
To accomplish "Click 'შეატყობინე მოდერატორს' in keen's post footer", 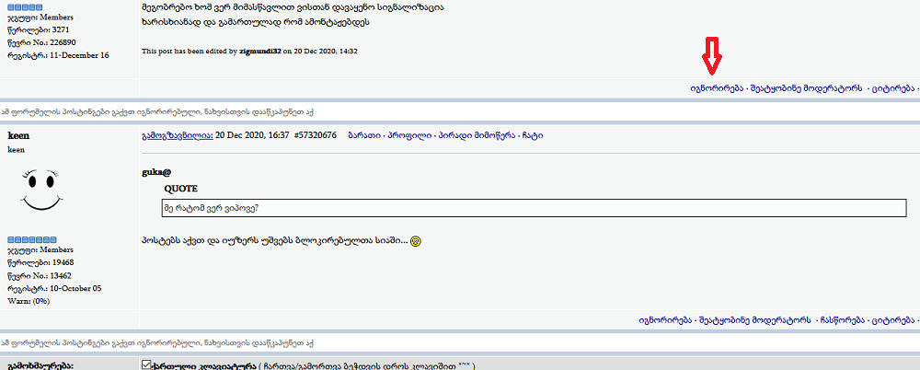I will click(754, 320).
